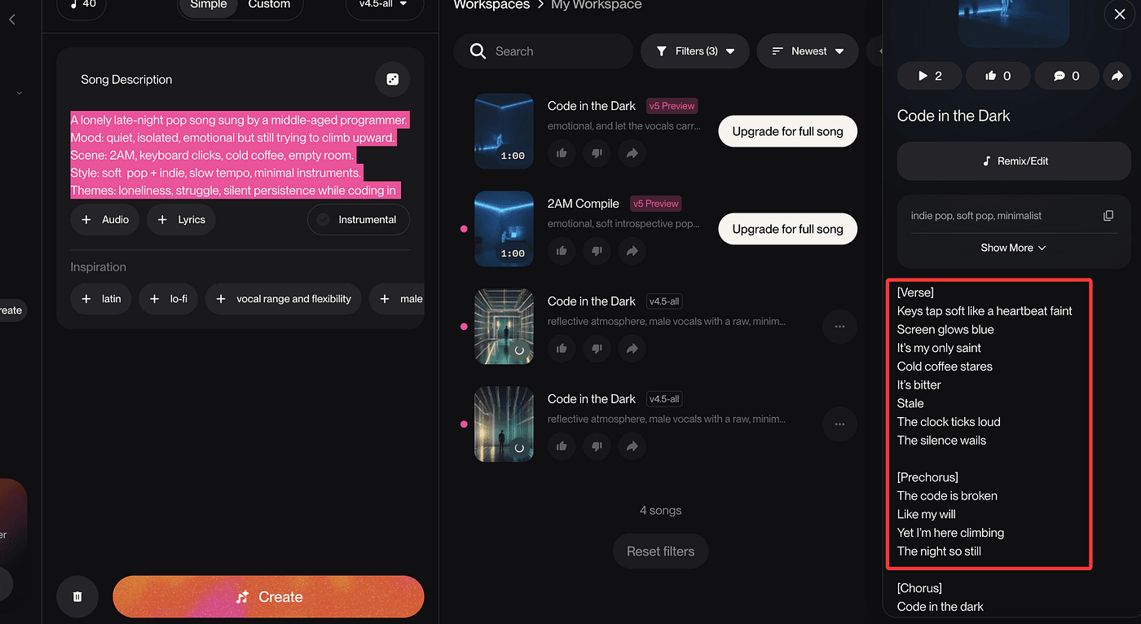Viewport: 1141px width, 624px height.
Task: Open the v4.5-all model version dropdown
Action: click(384, 5)
